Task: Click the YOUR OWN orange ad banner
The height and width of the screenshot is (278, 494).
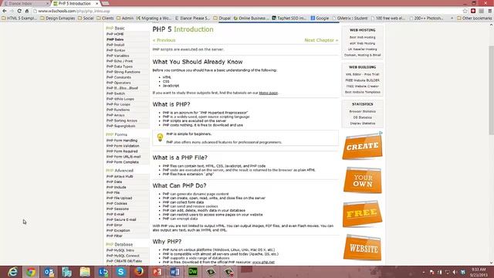Action: click(x=362, y=180)
